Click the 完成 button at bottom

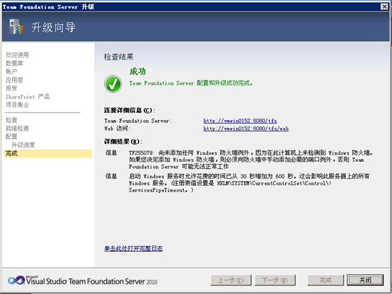(x=325, y=280)
